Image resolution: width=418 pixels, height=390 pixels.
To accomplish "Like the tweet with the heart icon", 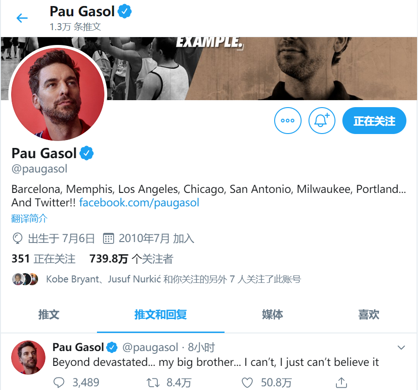I will pos(247,383).
